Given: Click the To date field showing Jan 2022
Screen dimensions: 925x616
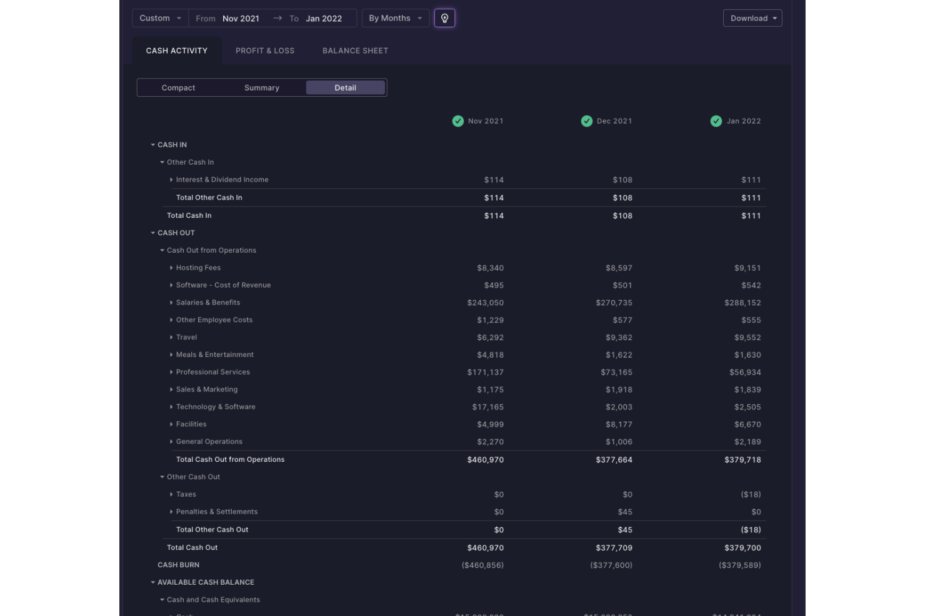Looking at the screenshot, I should (324, 18).
